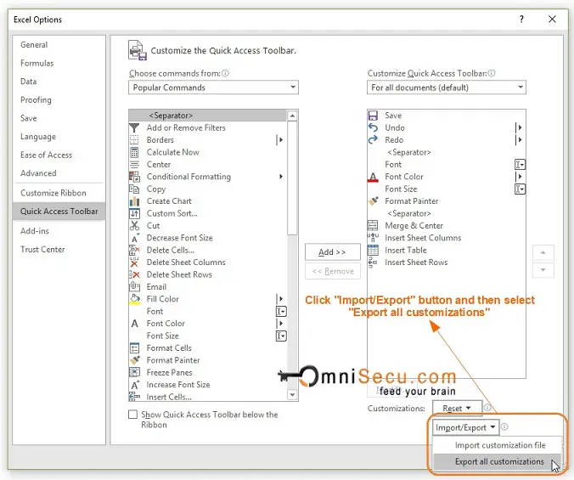Click the Delete Sheet Rows icon
Viewport: 574px width, 480px height.
point(134,274)
